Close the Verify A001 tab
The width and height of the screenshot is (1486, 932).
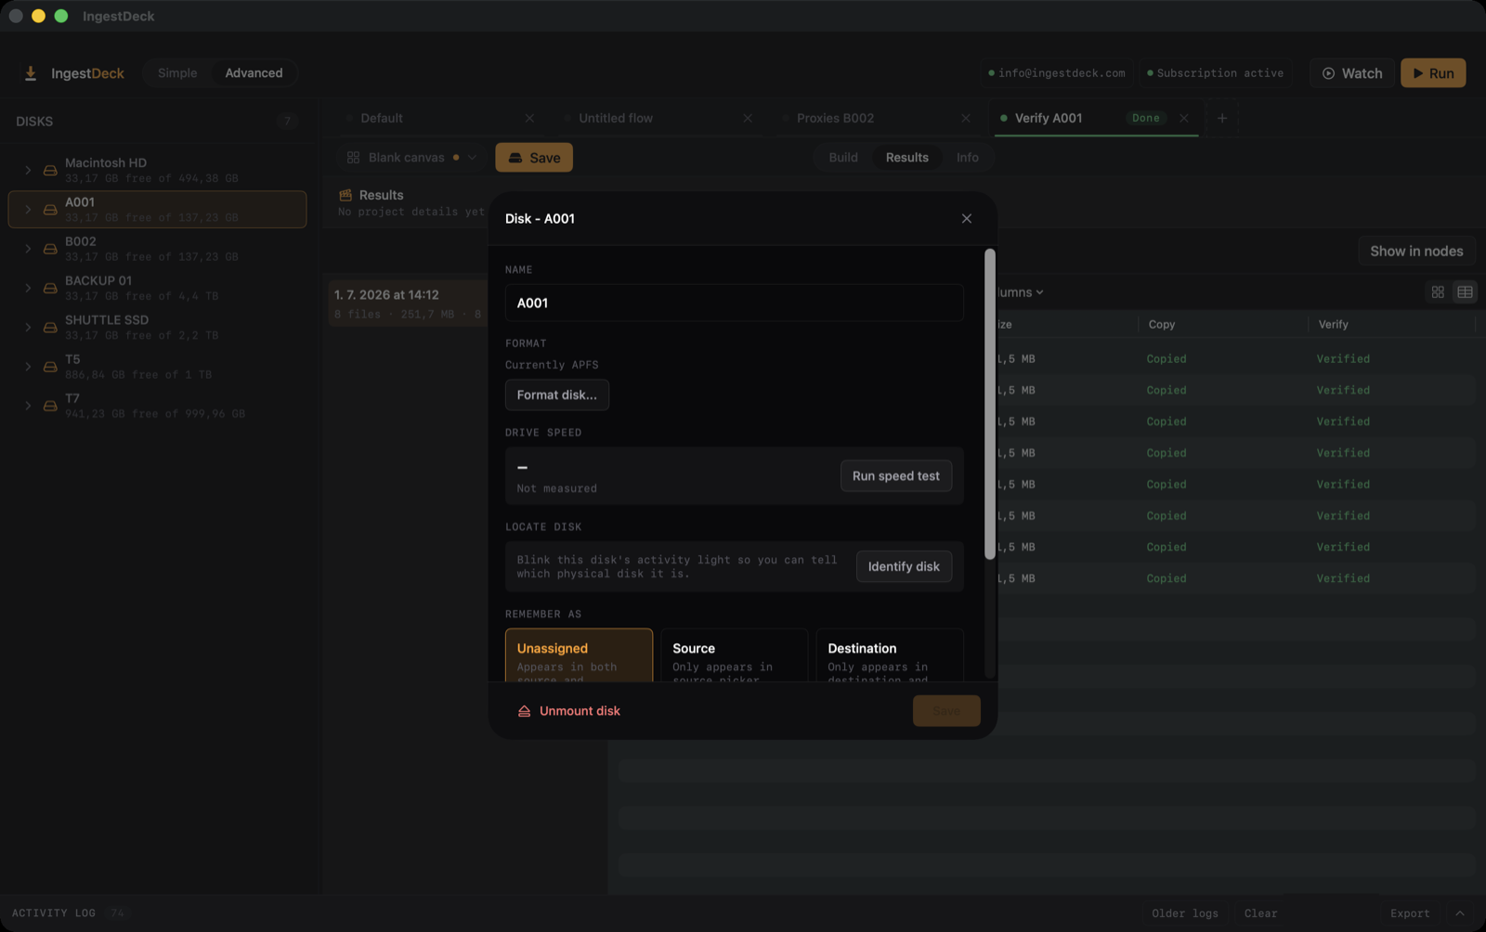click(x=1184, y=118)
